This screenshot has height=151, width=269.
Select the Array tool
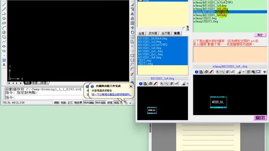[x=132, y=23]
